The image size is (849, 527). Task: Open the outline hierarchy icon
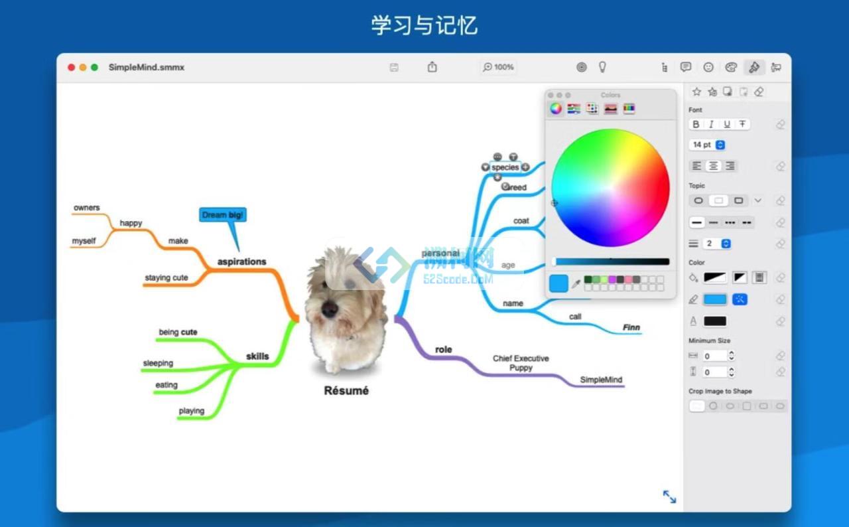665,67
